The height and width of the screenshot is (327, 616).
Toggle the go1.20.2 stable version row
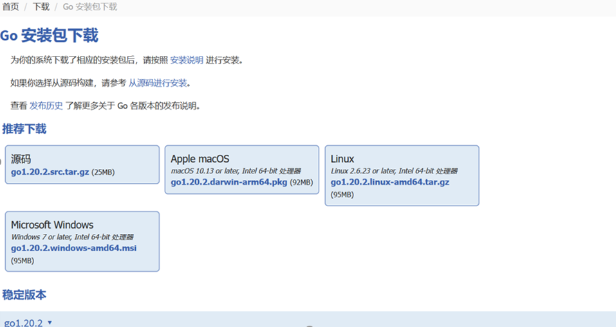point(308,319)
